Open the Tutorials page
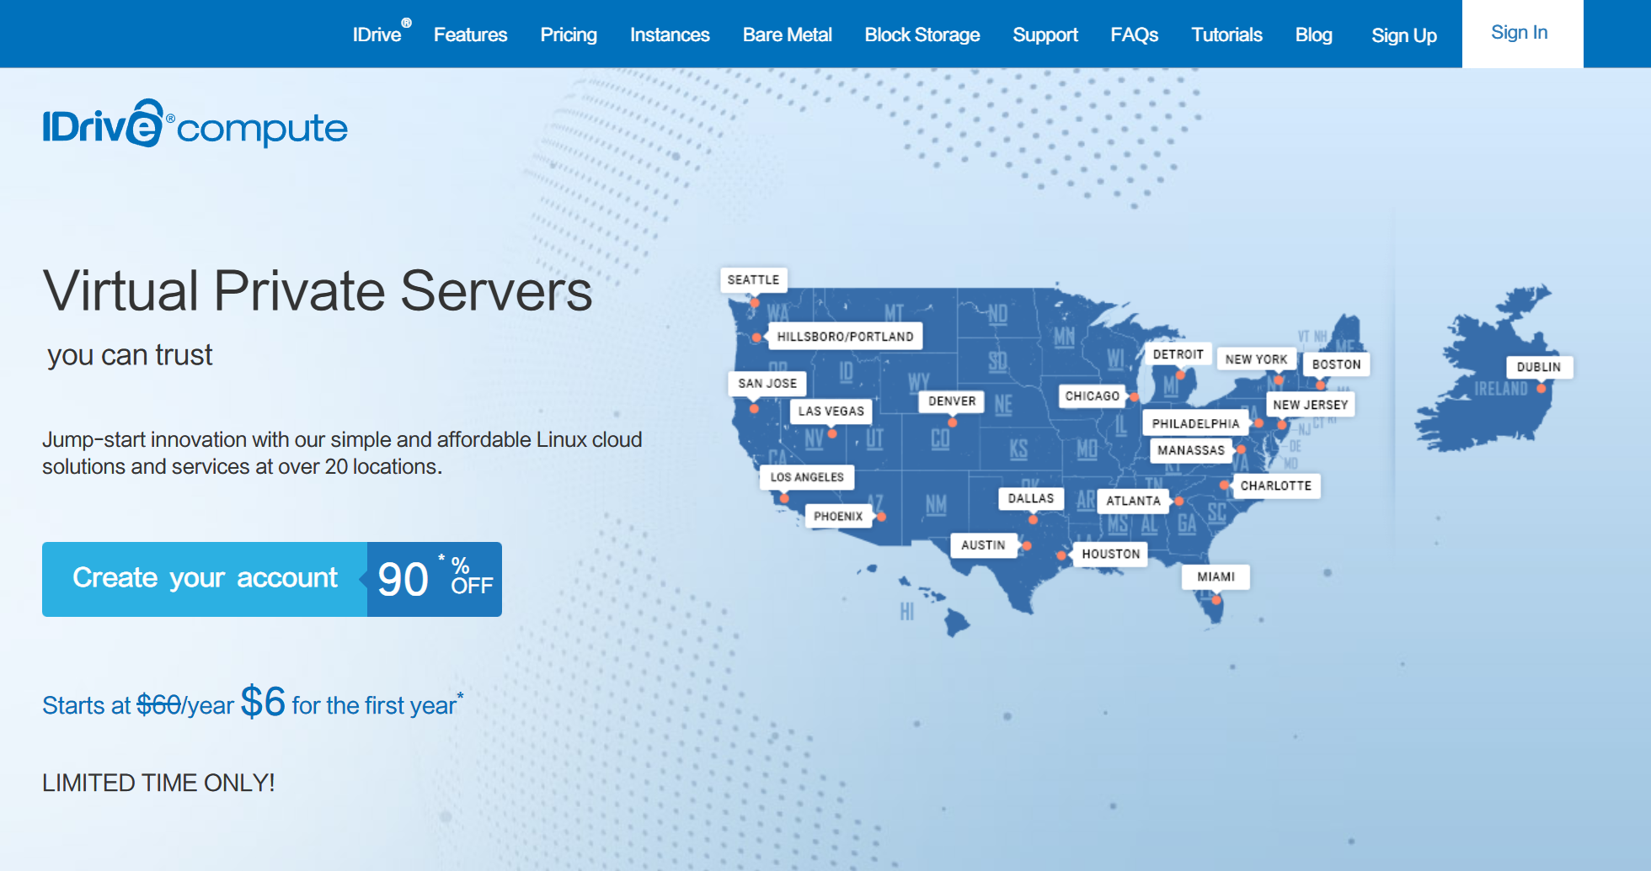 (x=1226, y=35)
